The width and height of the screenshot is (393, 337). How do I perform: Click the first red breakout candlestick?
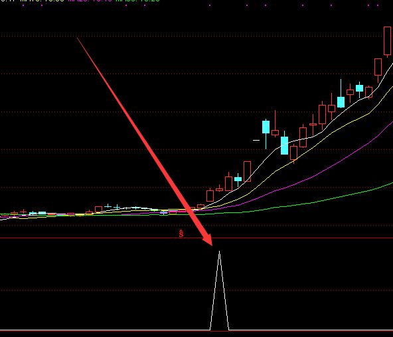click(x=210, y=196)
